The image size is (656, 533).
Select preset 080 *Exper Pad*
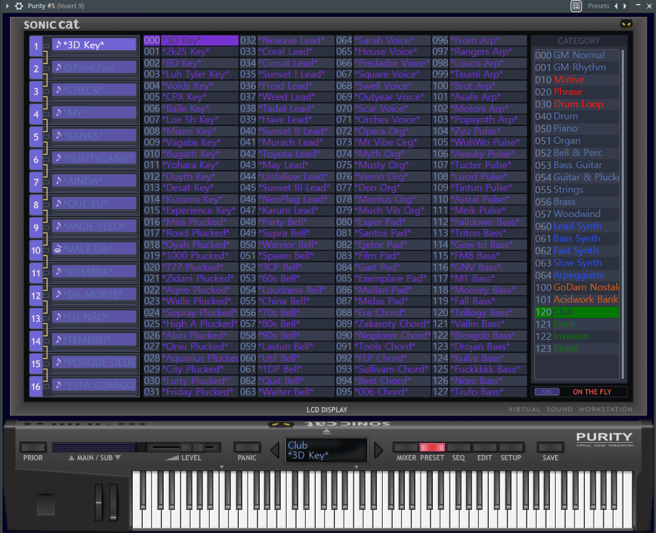[x=383, y=222]
